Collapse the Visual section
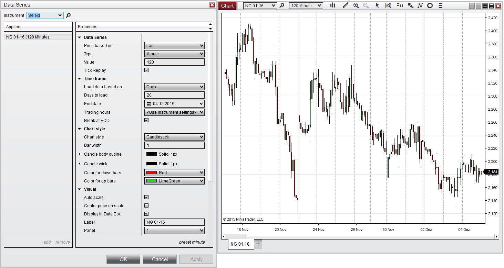This screenshot has width=504, height=268. (x=80, y=189)
